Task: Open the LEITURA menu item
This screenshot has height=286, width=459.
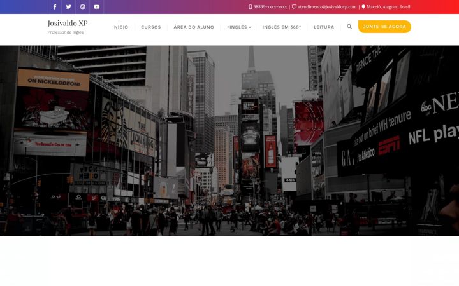Action: [324, 27]
